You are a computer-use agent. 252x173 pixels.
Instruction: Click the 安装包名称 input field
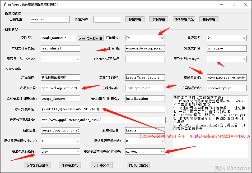click(x=227, y=78)
